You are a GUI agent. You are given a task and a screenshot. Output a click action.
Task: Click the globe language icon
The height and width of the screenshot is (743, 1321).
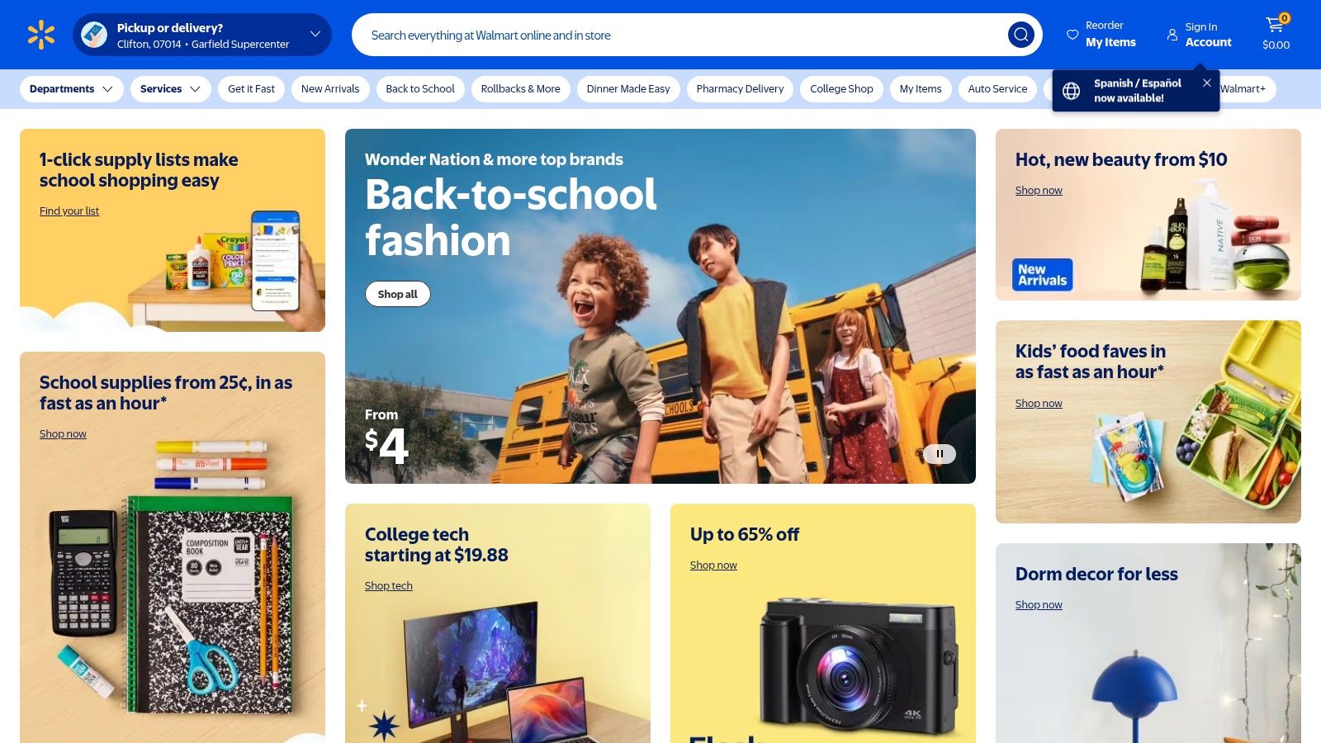(x=1071, y=91)
